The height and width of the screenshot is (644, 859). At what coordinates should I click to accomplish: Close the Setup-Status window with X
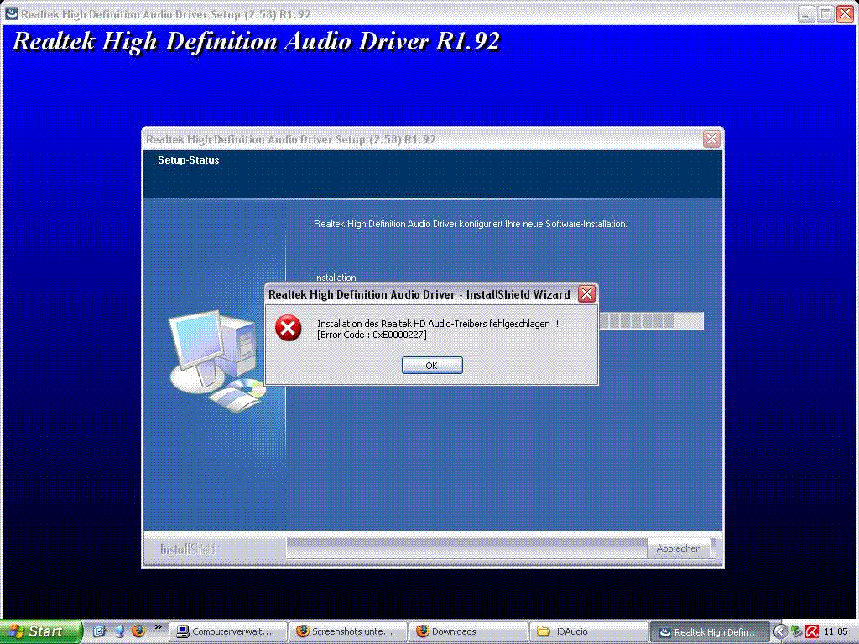[711, 139]
